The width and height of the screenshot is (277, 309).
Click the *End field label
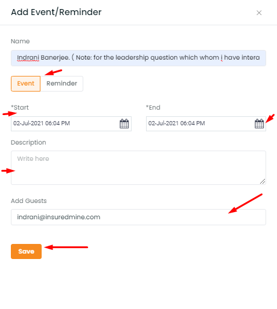[x=153, y=107]
